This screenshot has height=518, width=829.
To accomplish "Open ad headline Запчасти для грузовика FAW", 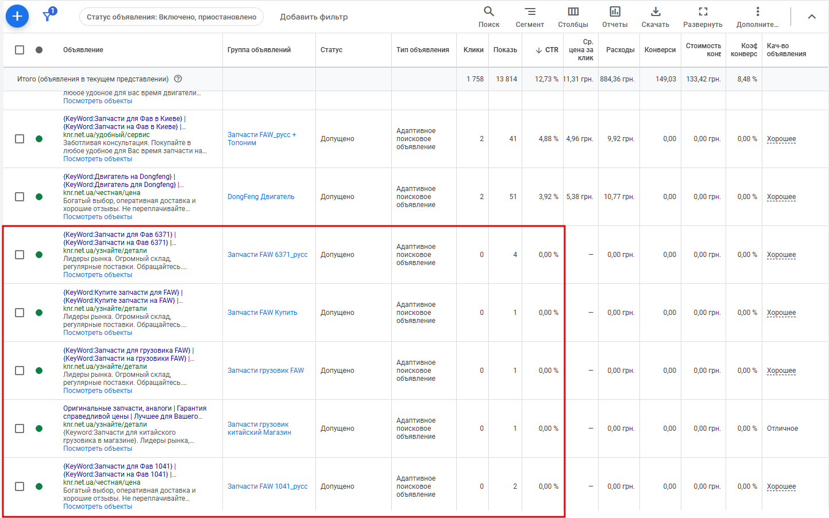I will [x=129, y=355].
